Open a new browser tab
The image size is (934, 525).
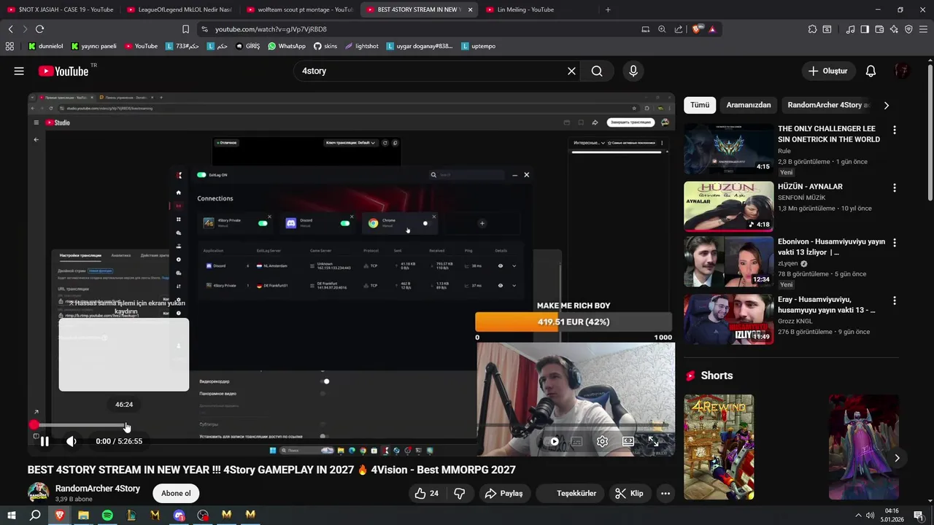click(x=608, y=9)
